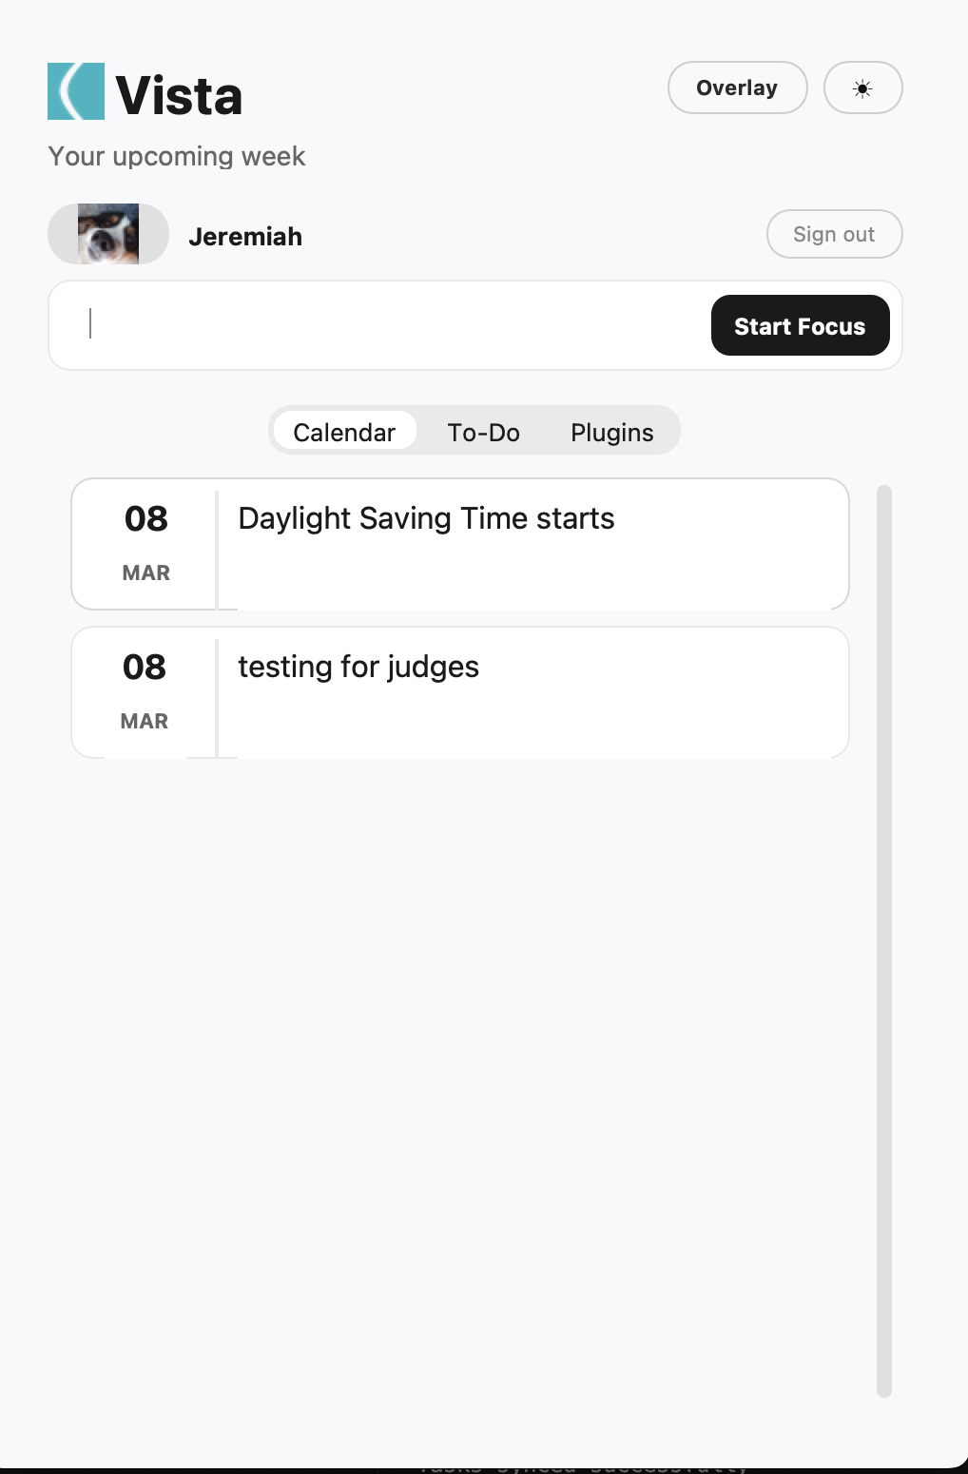Click the Jeremiah username label
This screenshot has height=1474, width=968.
245,236
